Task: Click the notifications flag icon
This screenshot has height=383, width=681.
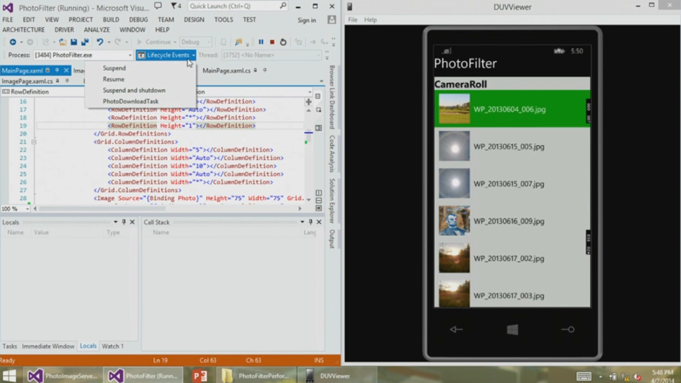Action: coord(176,5)
